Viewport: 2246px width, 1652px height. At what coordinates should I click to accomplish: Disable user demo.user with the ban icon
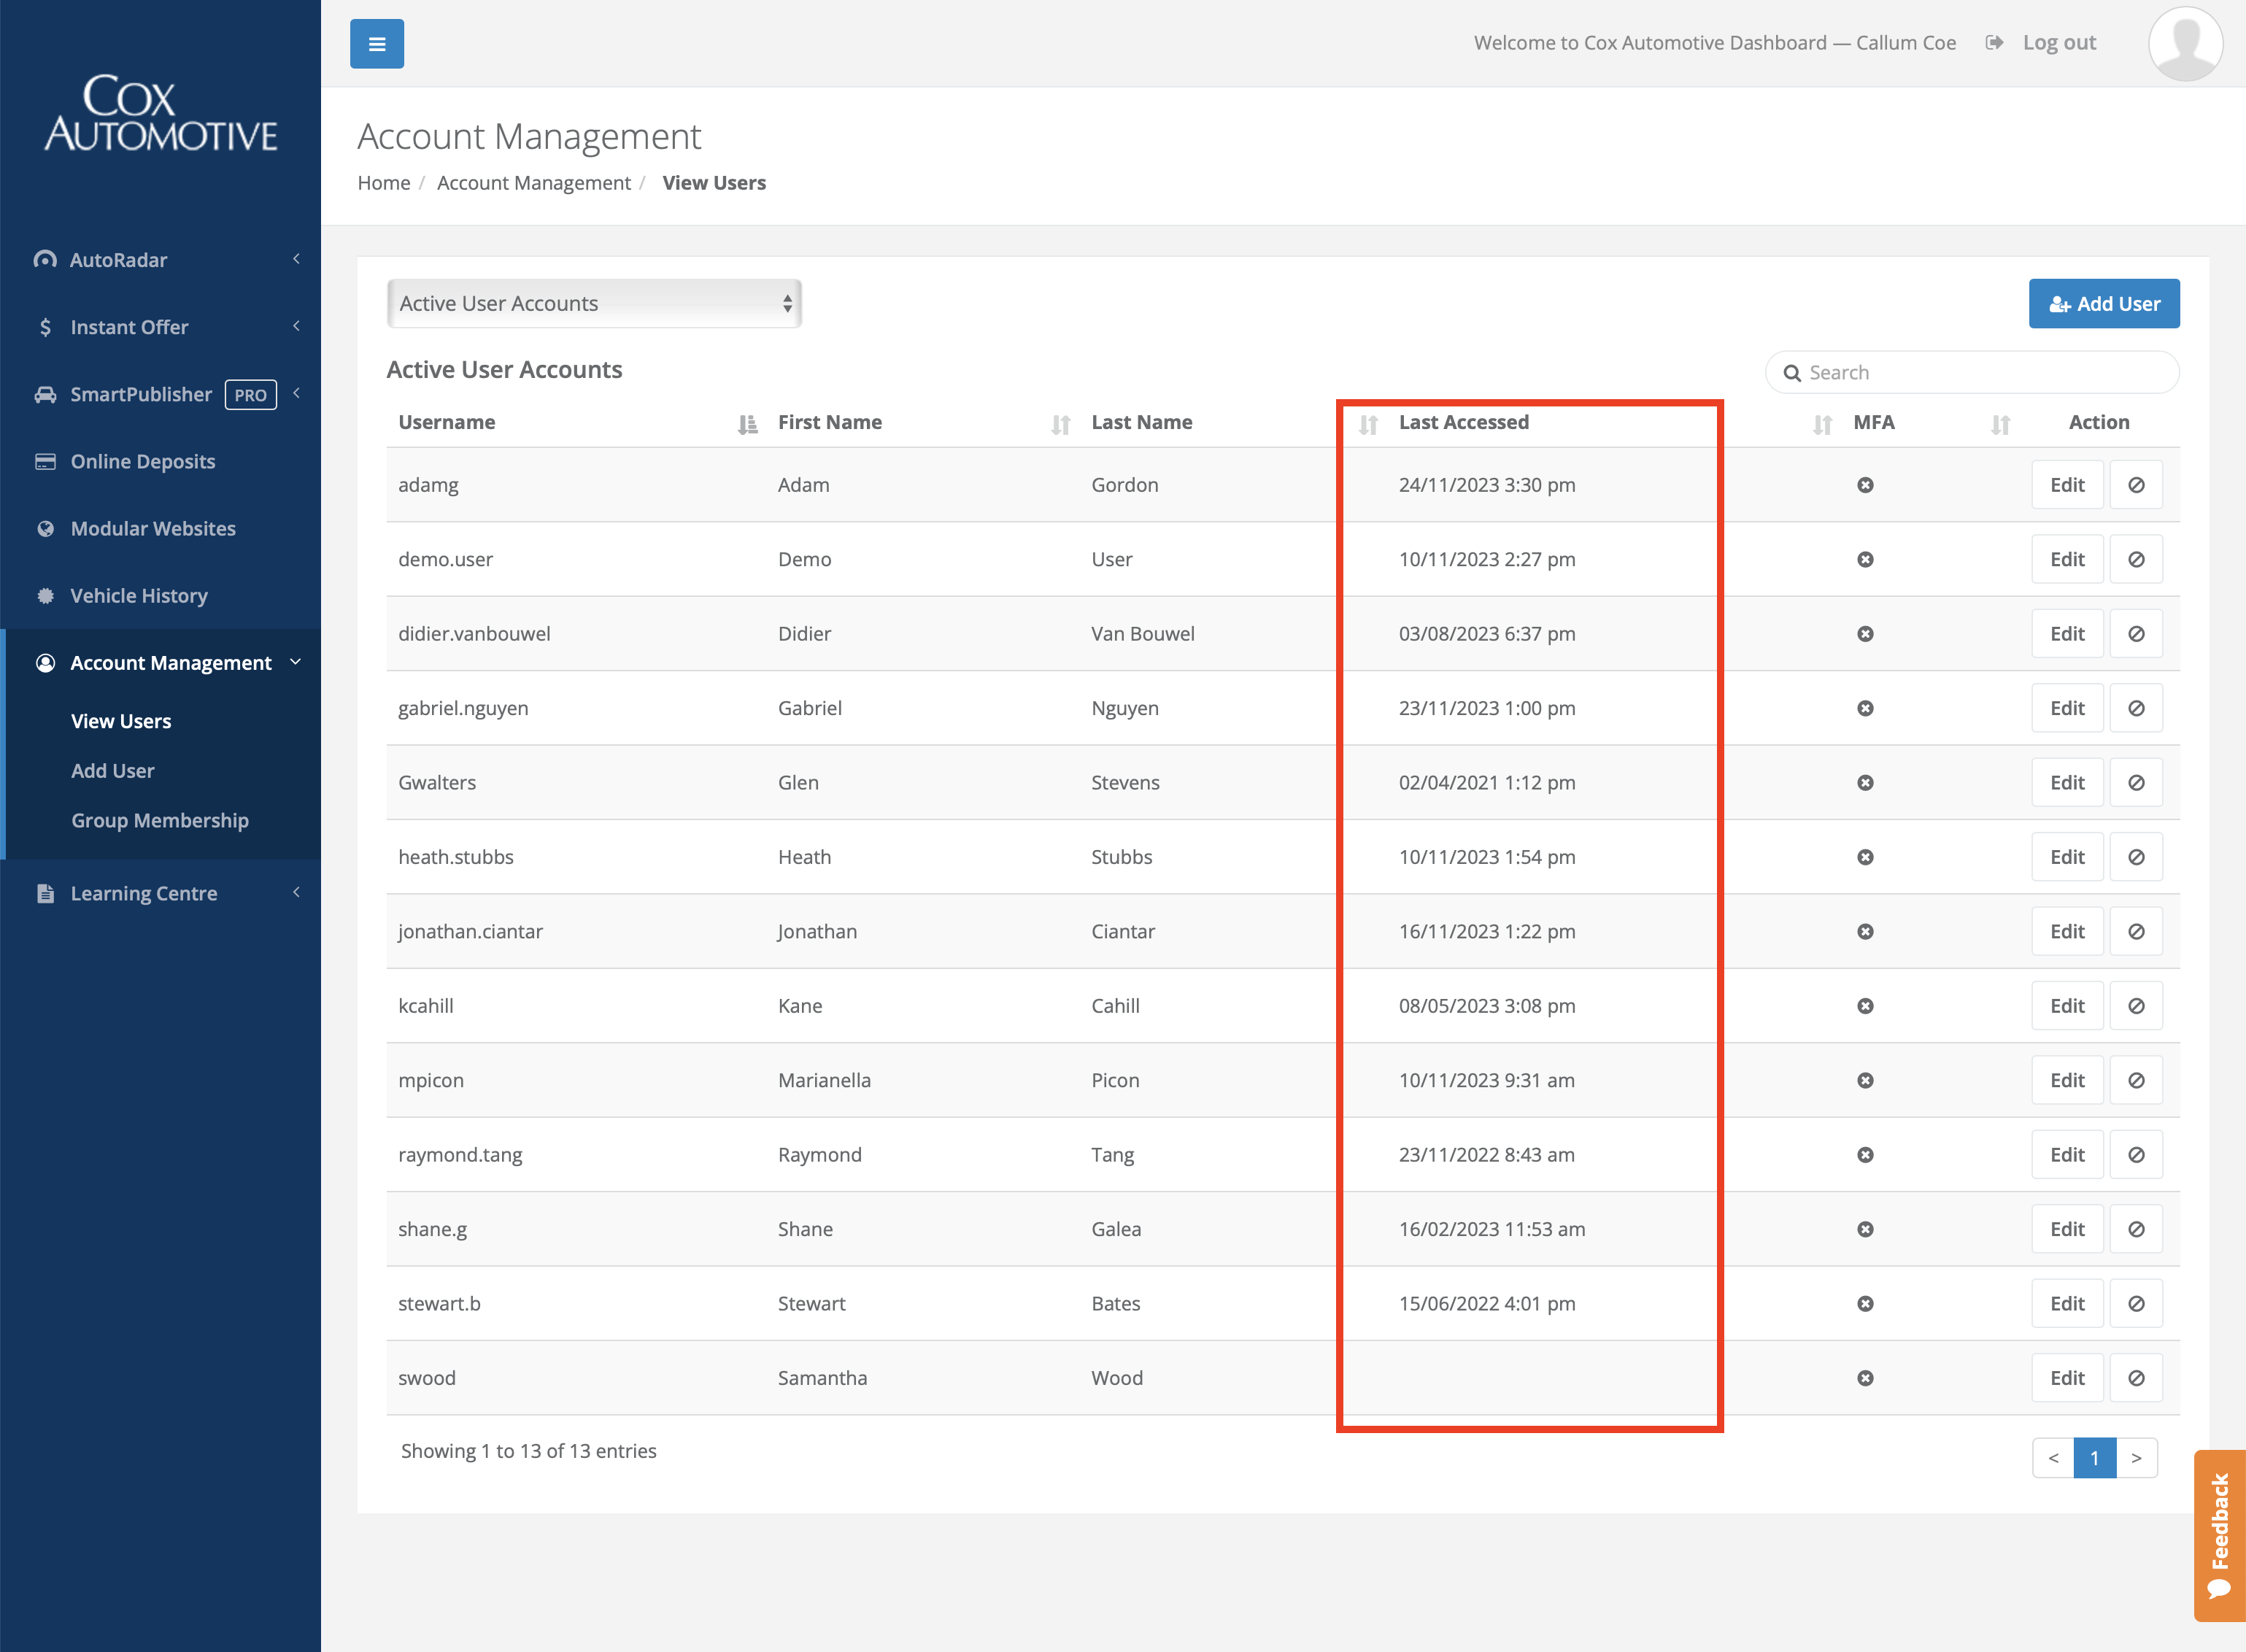[x=2136, y=559]
